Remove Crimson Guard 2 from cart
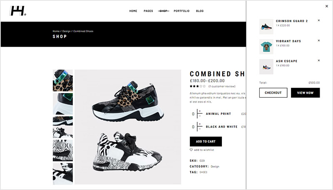The height and width of the screenshot is (190, 333). (319, 20)
